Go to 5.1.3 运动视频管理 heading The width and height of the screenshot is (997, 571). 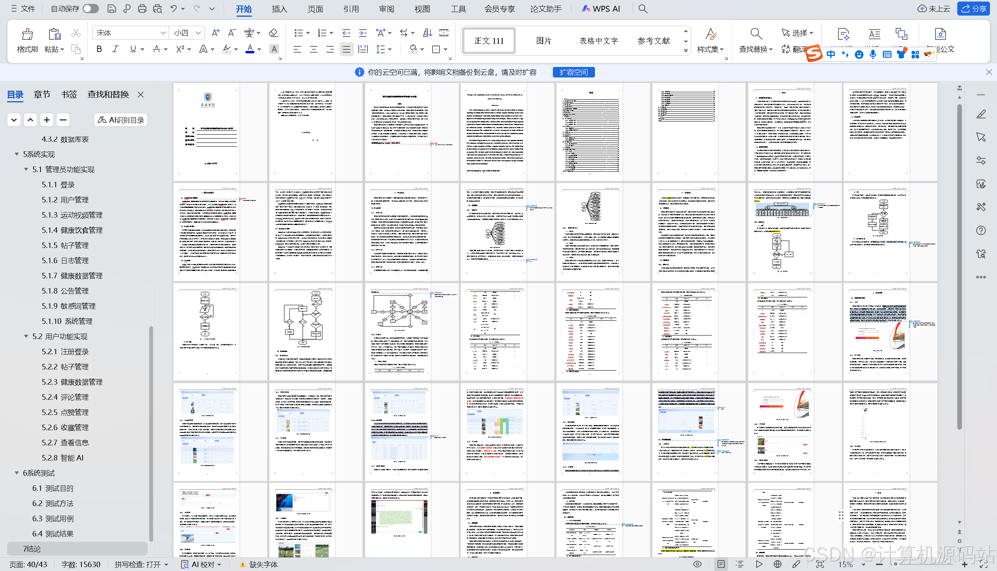72,215
